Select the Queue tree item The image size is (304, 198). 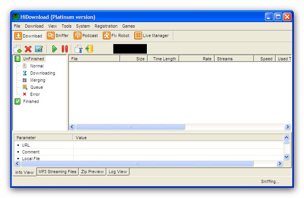(x=37, y=87)
